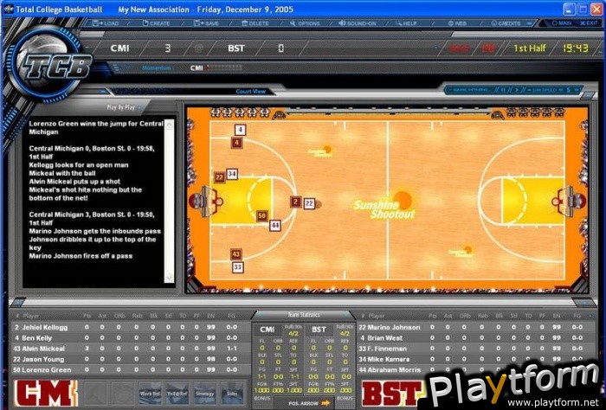Click the 1st Half period indicator
Image resolution: width=606 pixels, height=410 pixels.
point(530,48)
